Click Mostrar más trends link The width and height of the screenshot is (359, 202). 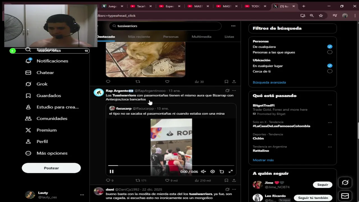263,160
